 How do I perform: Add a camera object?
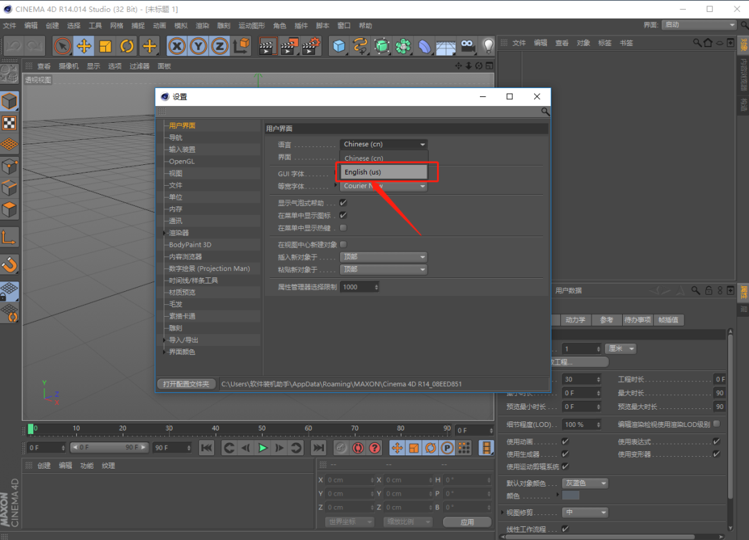coord(467,46)
